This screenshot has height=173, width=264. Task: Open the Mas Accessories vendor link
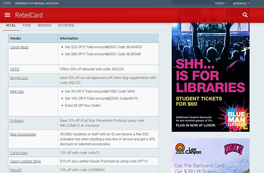coord(23,134)
